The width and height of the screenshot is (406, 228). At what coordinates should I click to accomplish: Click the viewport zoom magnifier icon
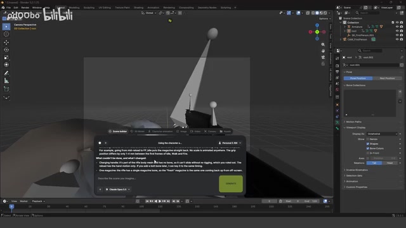click(323, 44)
